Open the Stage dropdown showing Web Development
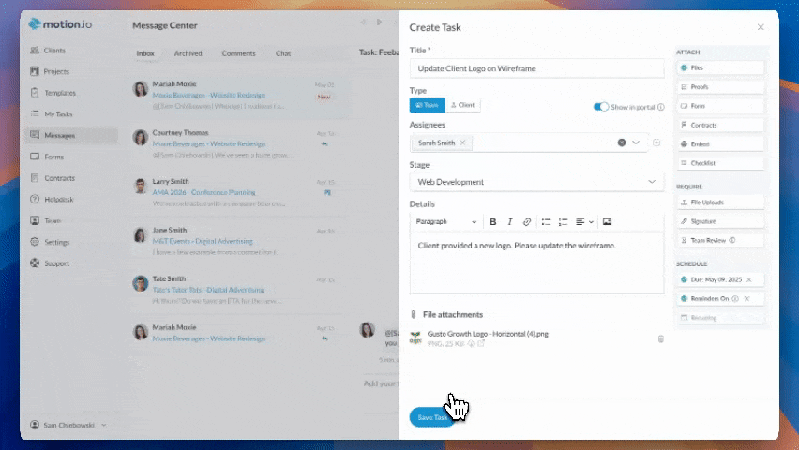The height and width of the screenshot is (450, 799). 536,182
